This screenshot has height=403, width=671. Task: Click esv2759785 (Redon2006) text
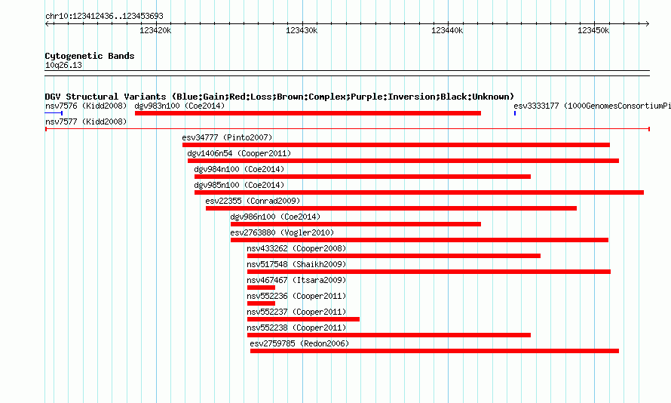point(299,343)
